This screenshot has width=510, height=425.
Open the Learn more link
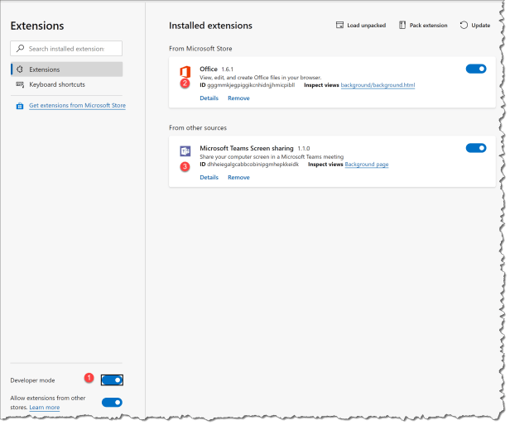click(x=44, y=408)
